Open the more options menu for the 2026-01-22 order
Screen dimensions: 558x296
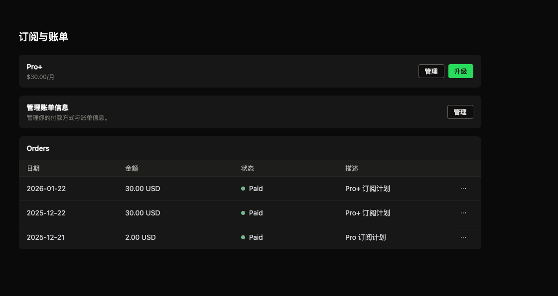pos(463,189)
